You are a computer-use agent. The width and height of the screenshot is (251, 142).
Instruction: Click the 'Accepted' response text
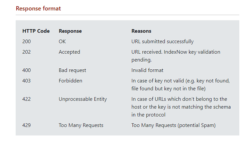click(70, 52)
